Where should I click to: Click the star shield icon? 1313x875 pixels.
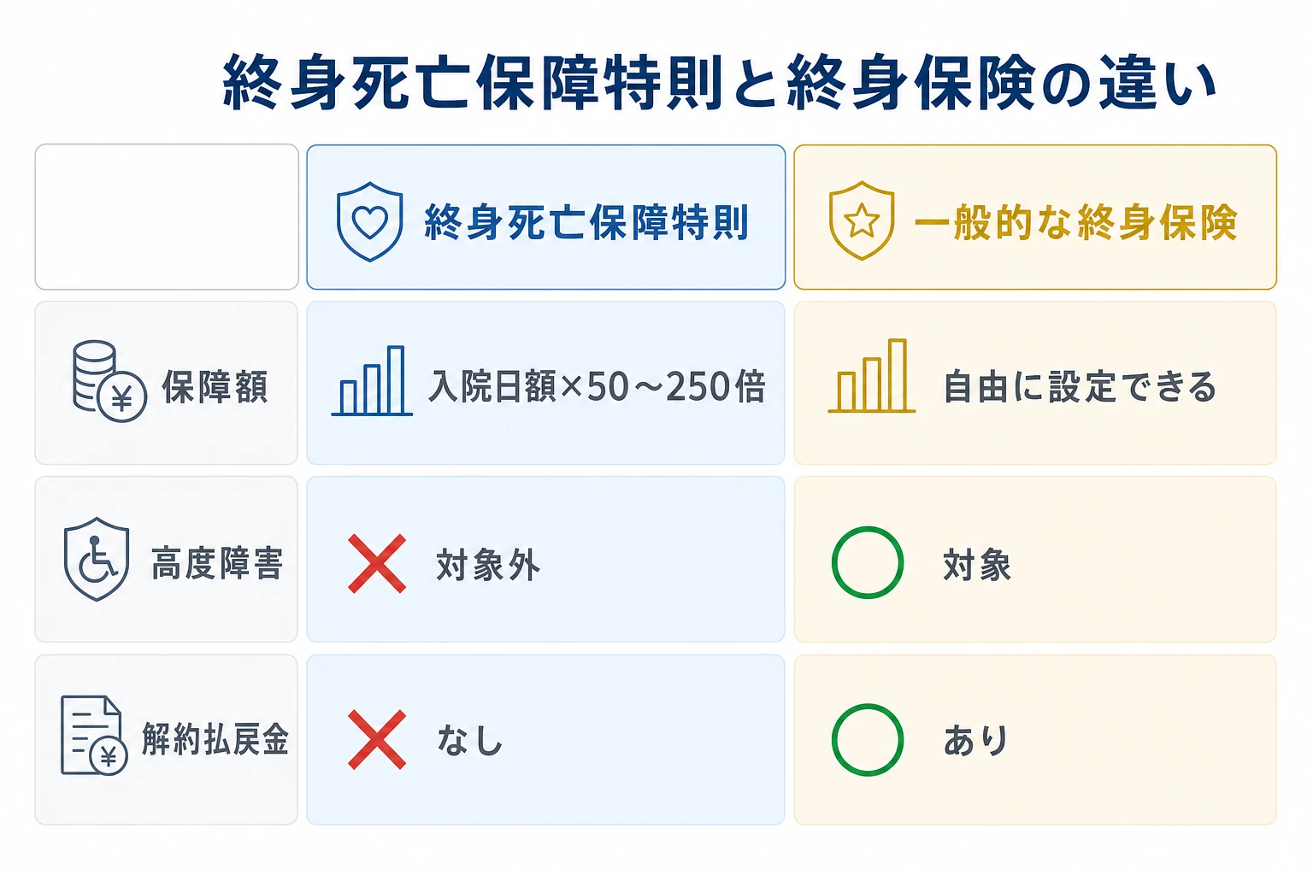[862, 220]
